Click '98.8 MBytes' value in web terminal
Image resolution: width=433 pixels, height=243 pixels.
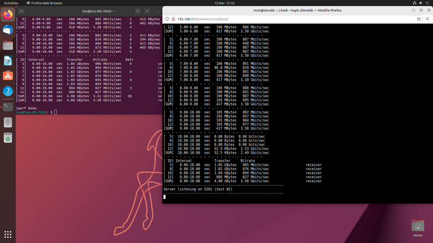225,68
